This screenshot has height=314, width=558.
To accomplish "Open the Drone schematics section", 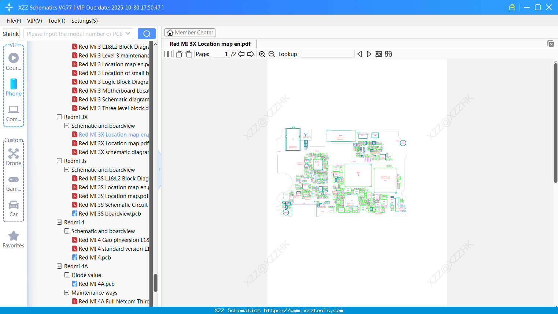I will click(x=14, y=157).
